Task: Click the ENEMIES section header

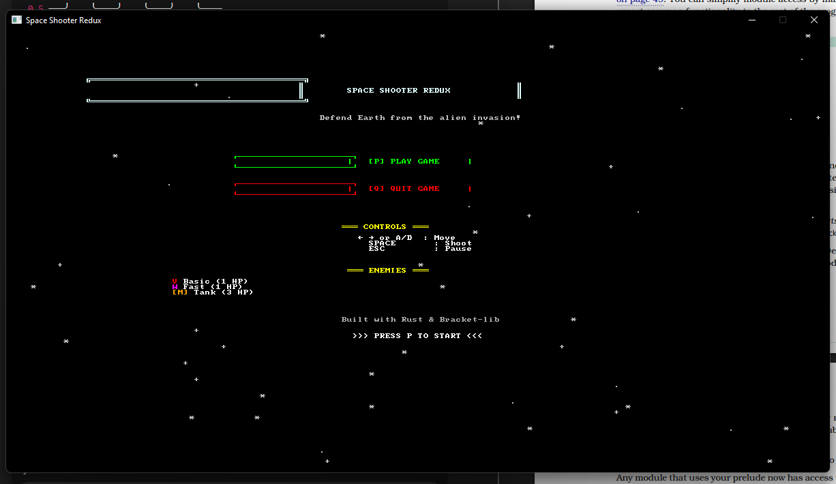Action: point(387,270)
